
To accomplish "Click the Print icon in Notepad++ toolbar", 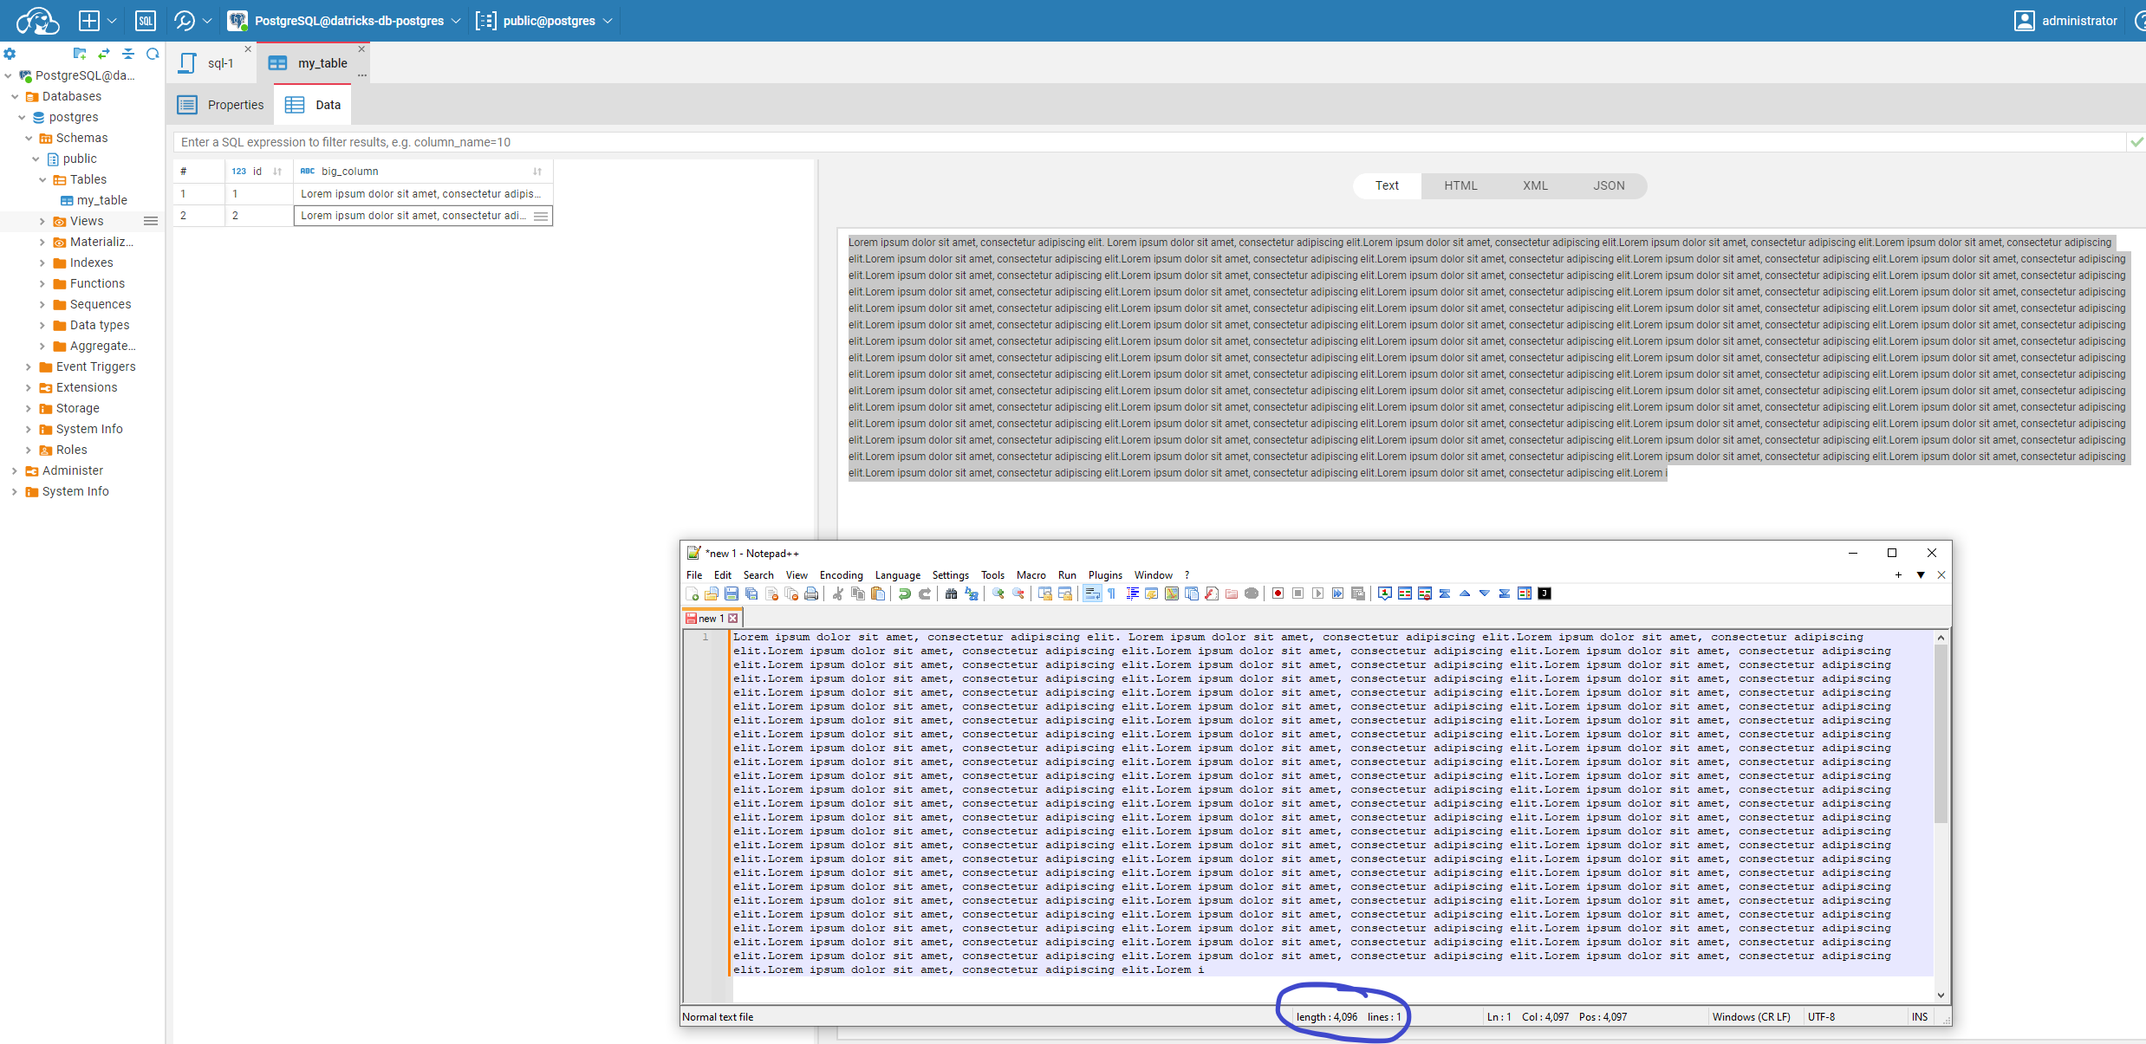I will tap(811, 593).
